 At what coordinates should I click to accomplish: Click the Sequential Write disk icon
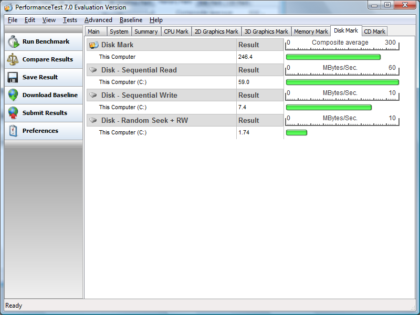tap(93, 95)
